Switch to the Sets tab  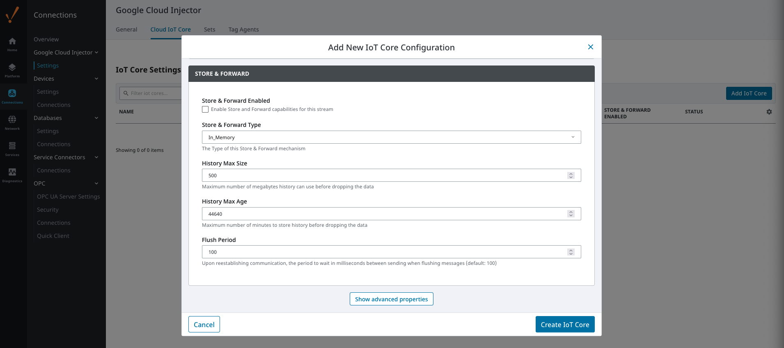pyautogui.click(x=209, y=29)
